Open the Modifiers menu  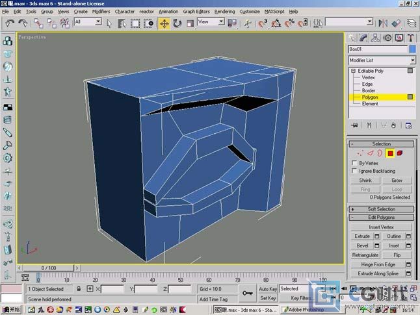[x=101, y=11]
